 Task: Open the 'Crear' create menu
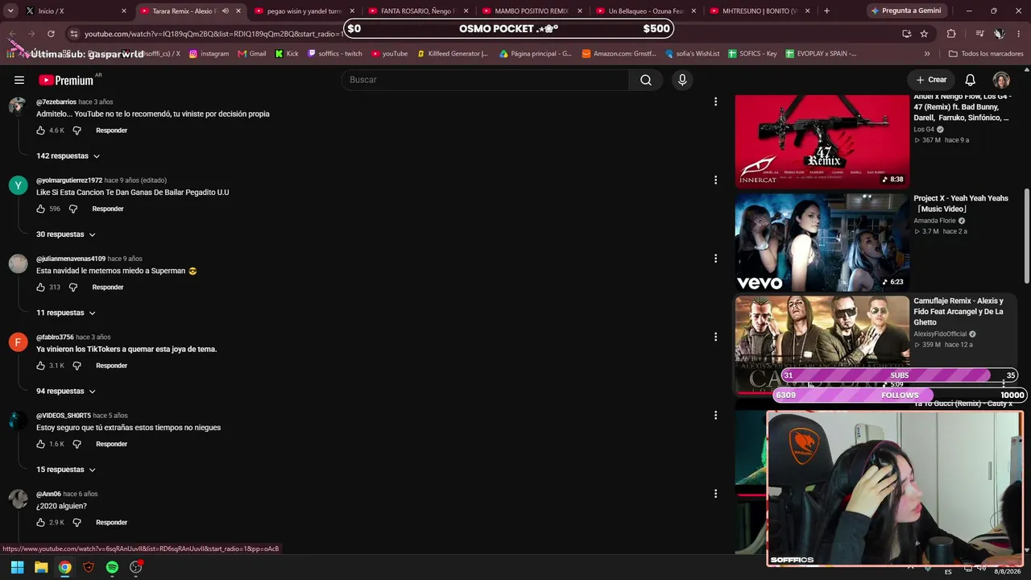(x=931, y=80)
